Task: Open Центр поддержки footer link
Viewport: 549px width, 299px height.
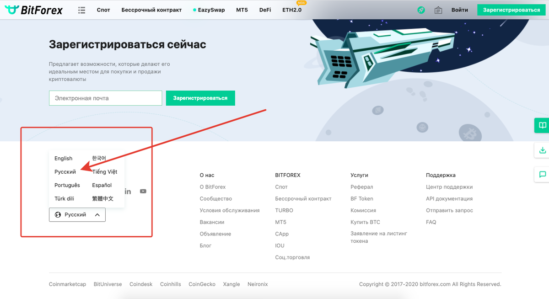Action: [449, 187]
